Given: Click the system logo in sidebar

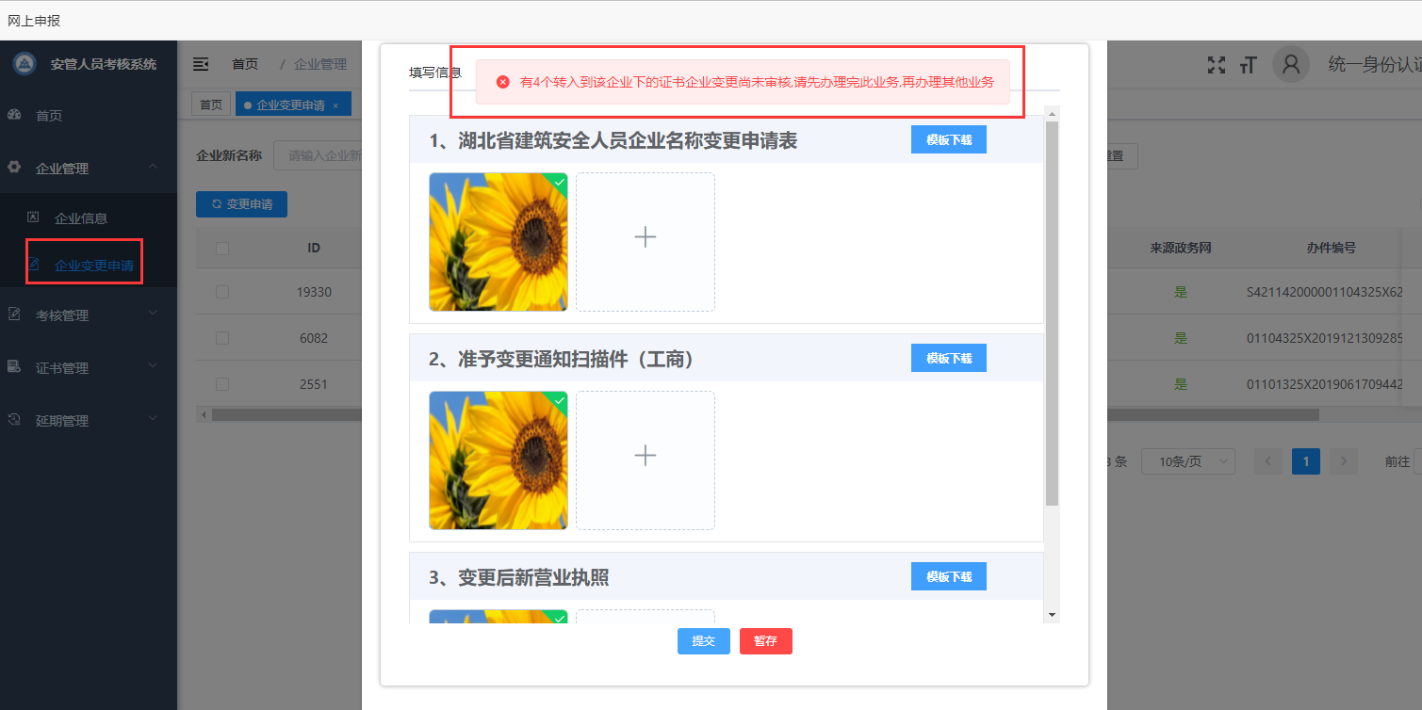Looking at the screenshot, I should point(25,64).
